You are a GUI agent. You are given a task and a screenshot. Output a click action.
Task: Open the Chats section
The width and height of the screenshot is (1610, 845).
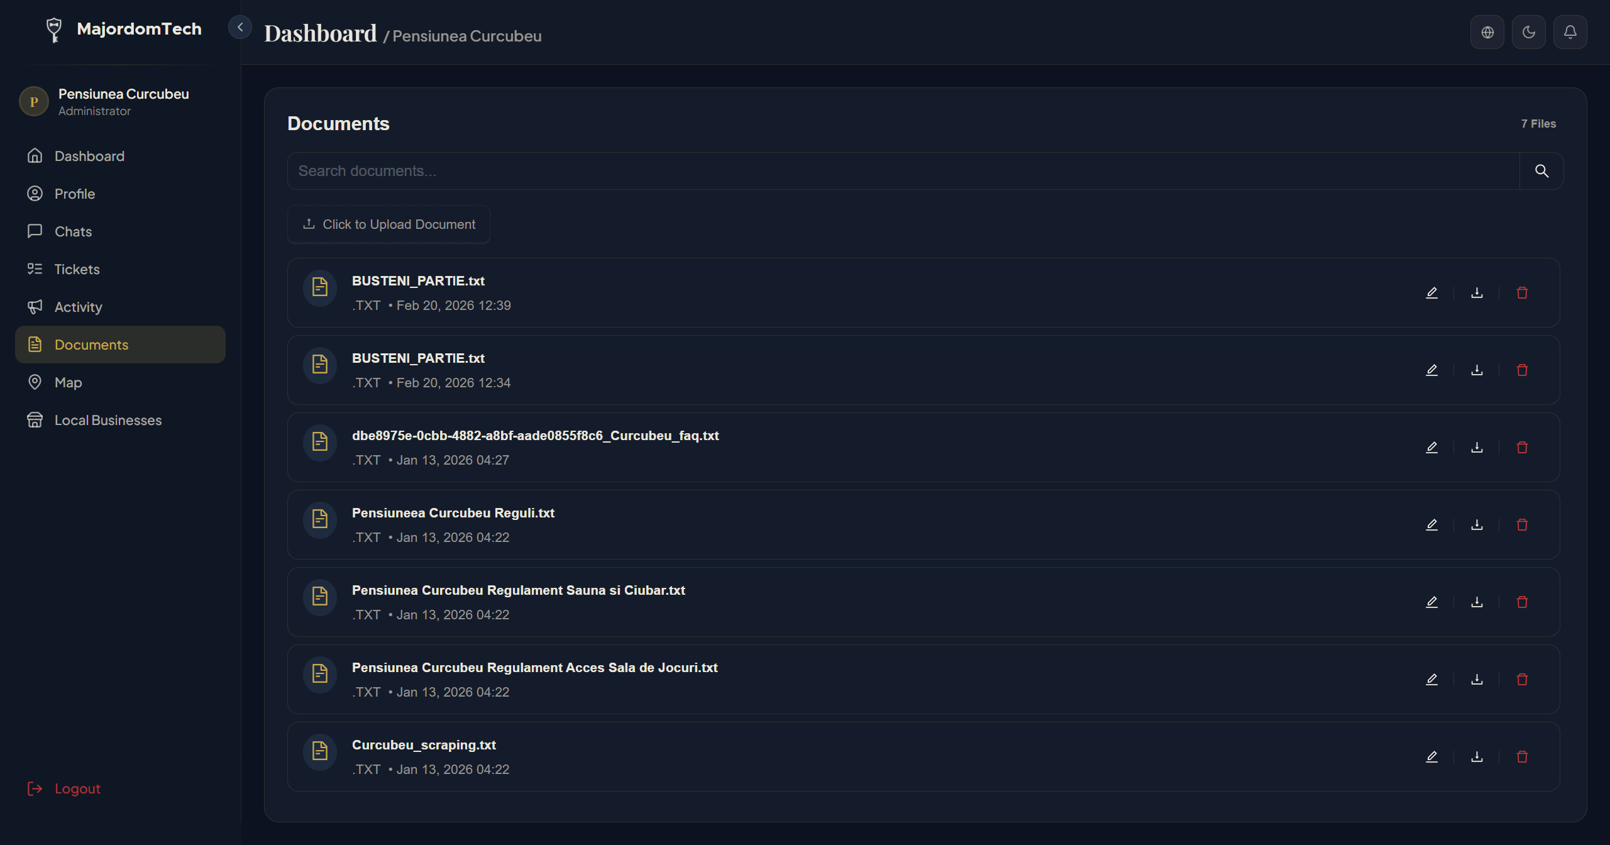pyautogui.click(x=72, y=231)
